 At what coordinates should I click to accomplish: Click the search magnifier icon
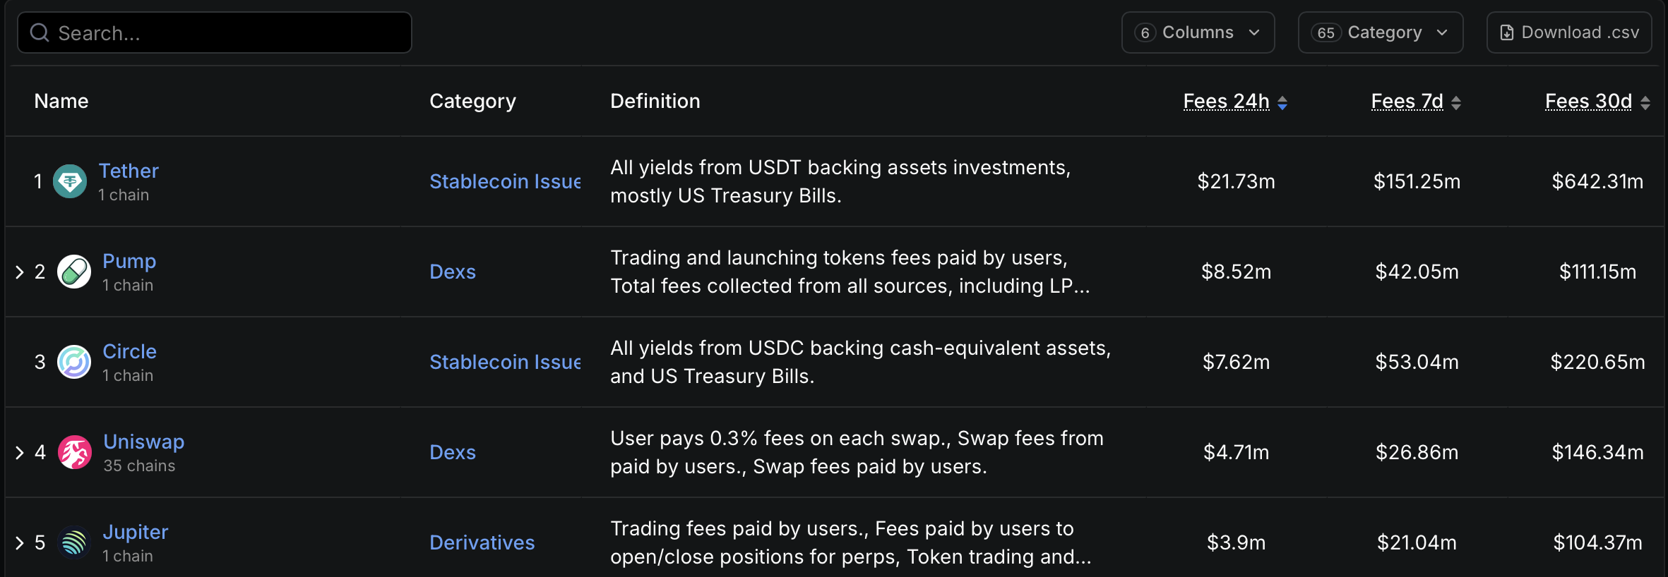40,32
